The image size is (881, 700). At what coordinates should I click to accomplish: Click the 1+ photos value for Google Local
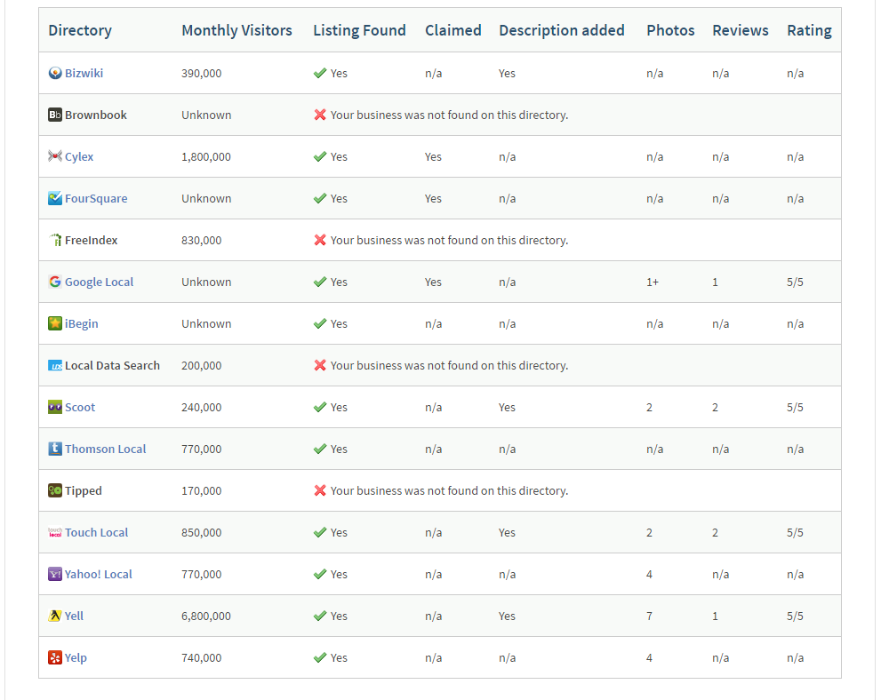pyautogui.click(x=653, y=282)
